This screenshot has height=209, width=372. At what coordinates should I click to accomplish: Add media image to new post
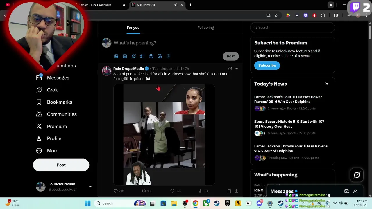[x=116, y=56]
